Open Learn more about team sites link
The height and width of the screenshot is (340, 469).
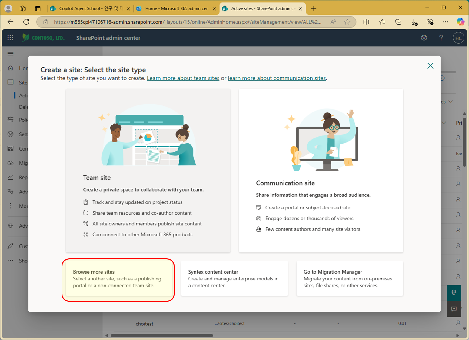(183, 78)
